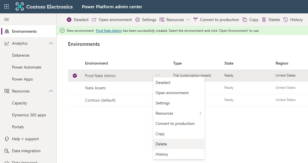Open the app launcher waffle icon

(6, 7)
